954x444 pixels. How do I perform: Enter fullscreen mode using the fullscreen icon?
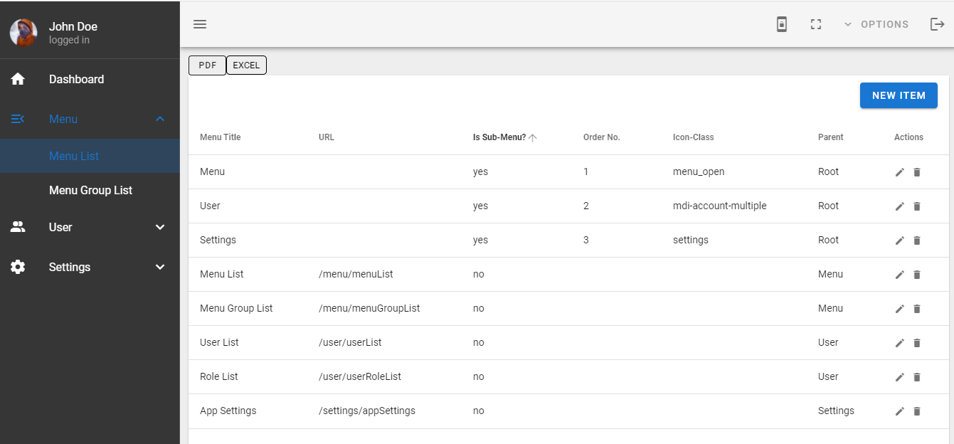pyautogui.click(x=815, y=23)
